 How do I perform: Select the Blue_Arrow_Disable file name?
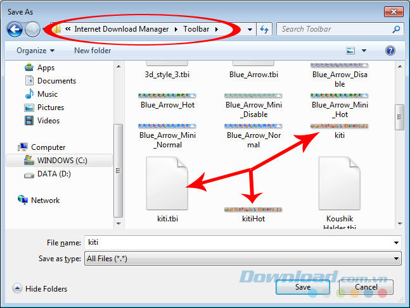(340, 79)
